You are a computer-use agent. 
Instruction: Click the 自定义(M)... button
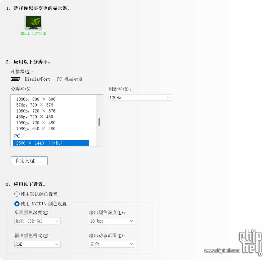[29, 161]
